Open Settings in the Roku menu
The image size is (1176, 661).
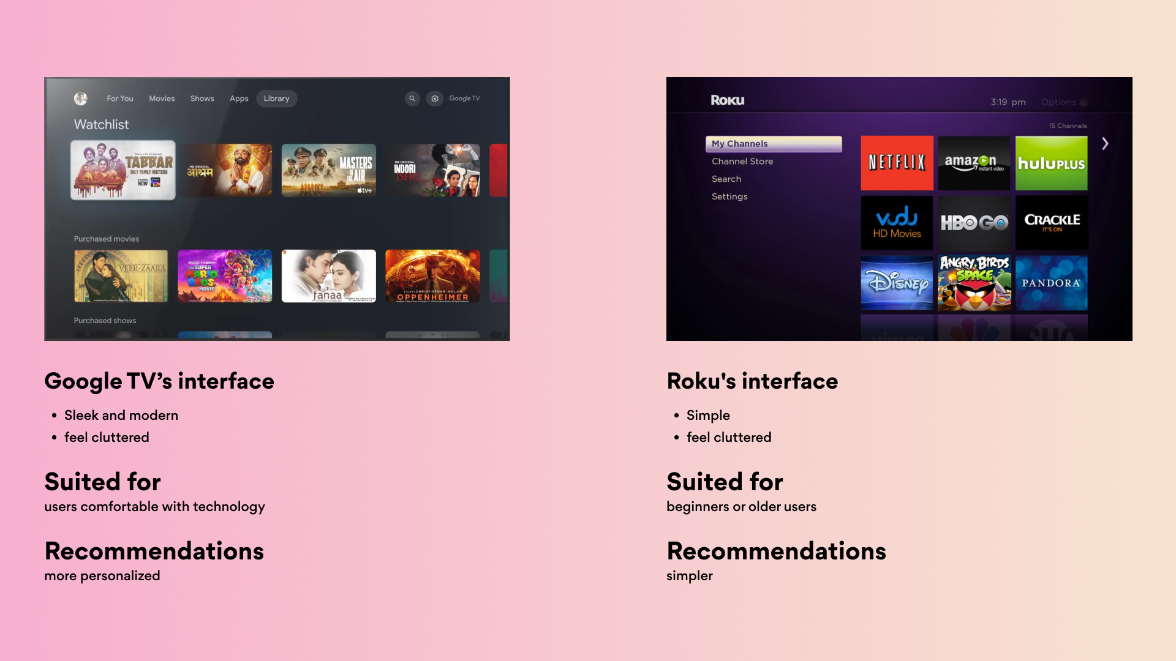[729, 196]
